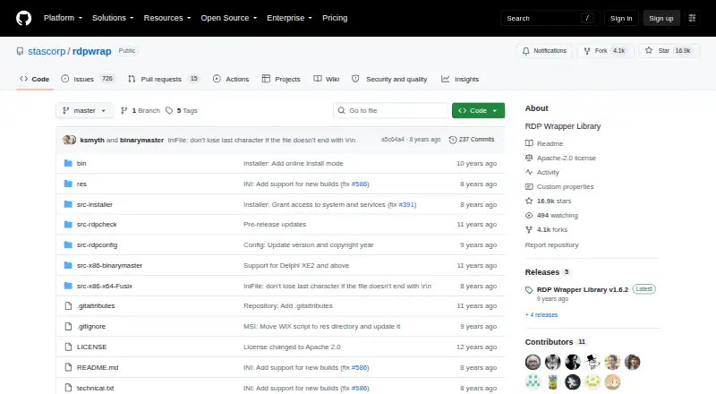Open the Pricing link

tap(335, 18)
